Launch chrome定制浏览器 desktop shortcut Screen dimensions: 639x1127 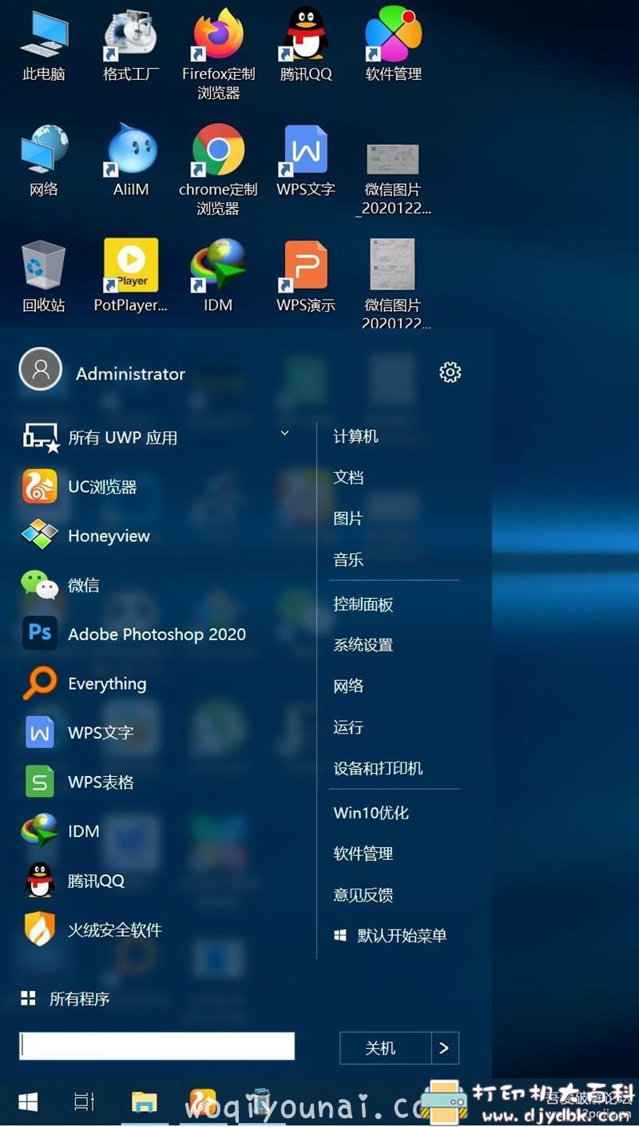pos(218,169)
